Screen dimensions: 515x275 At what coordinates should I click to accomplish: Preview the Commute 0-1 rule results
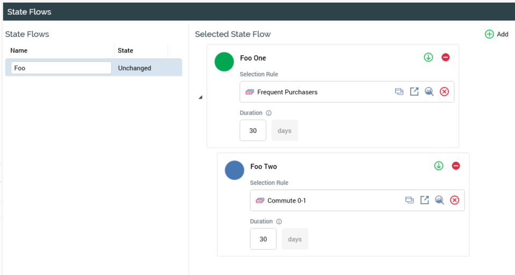click(439, 200)
